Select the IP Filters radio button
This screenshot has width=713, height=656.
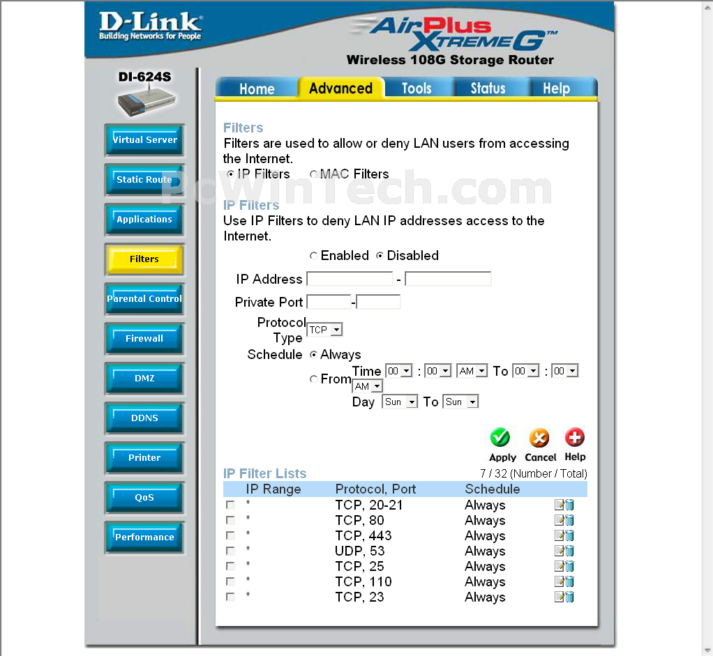coord(230,174)
